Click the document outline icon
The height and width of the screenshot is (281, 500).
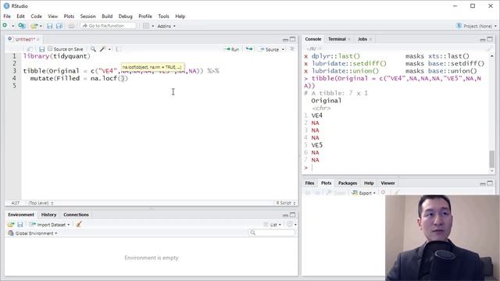click(x=291, y=49)
